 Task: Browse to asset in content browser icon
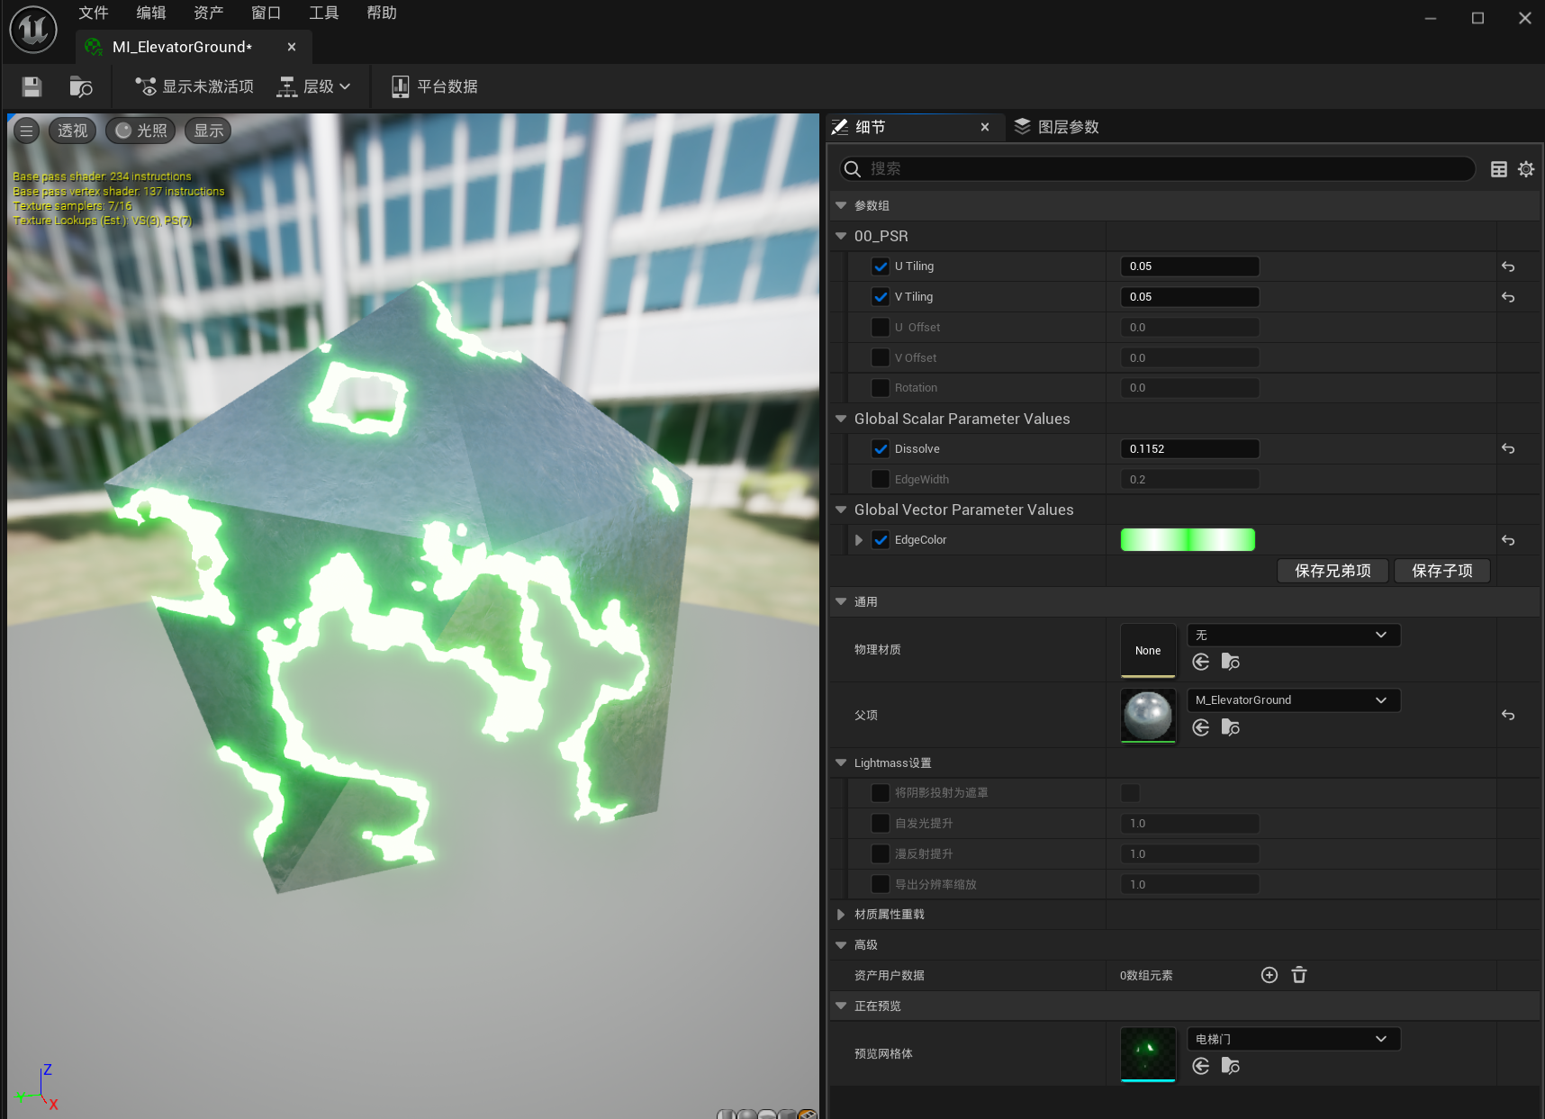tap(81, 86)
